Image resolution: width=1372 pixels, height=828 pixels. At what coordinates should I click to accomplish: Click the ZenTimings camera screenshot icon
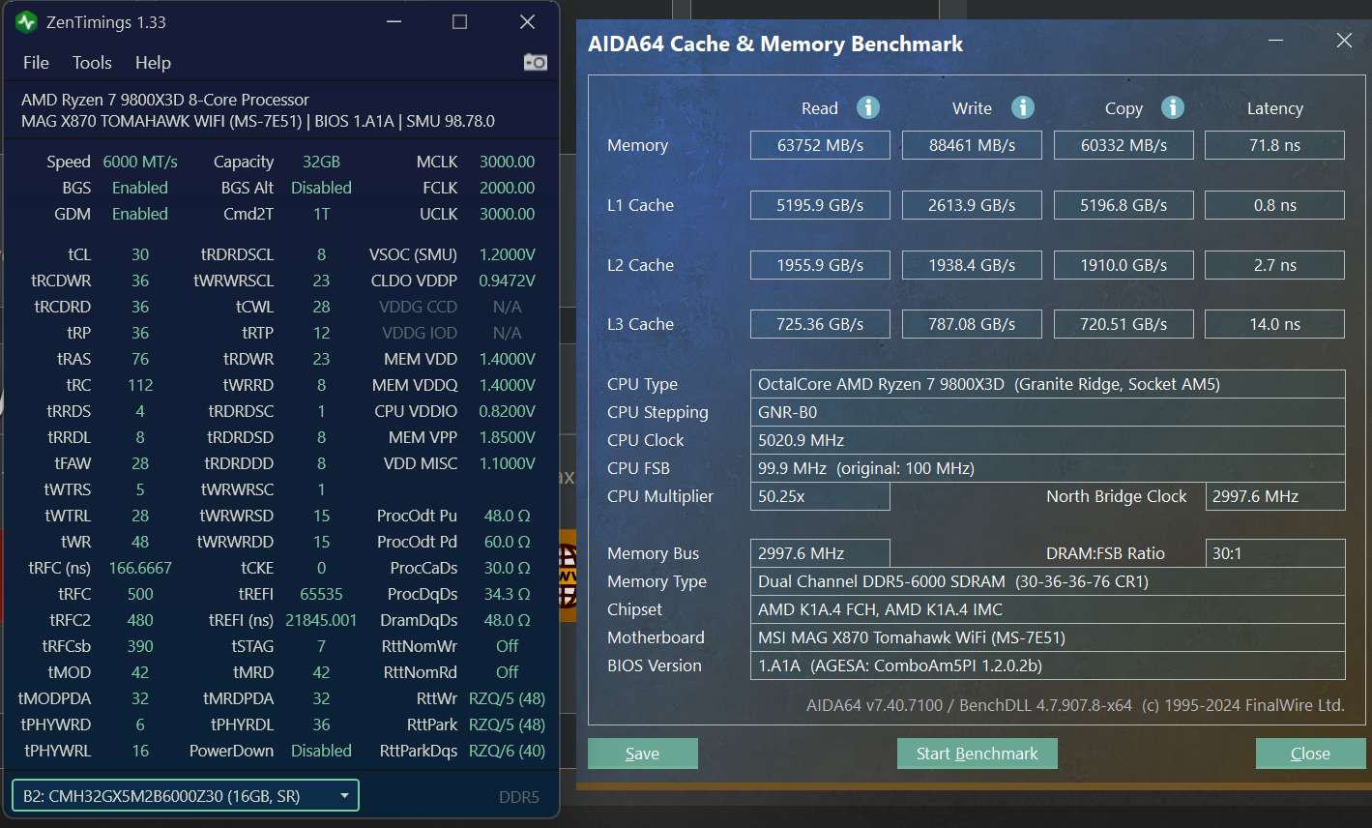[535, 63]
